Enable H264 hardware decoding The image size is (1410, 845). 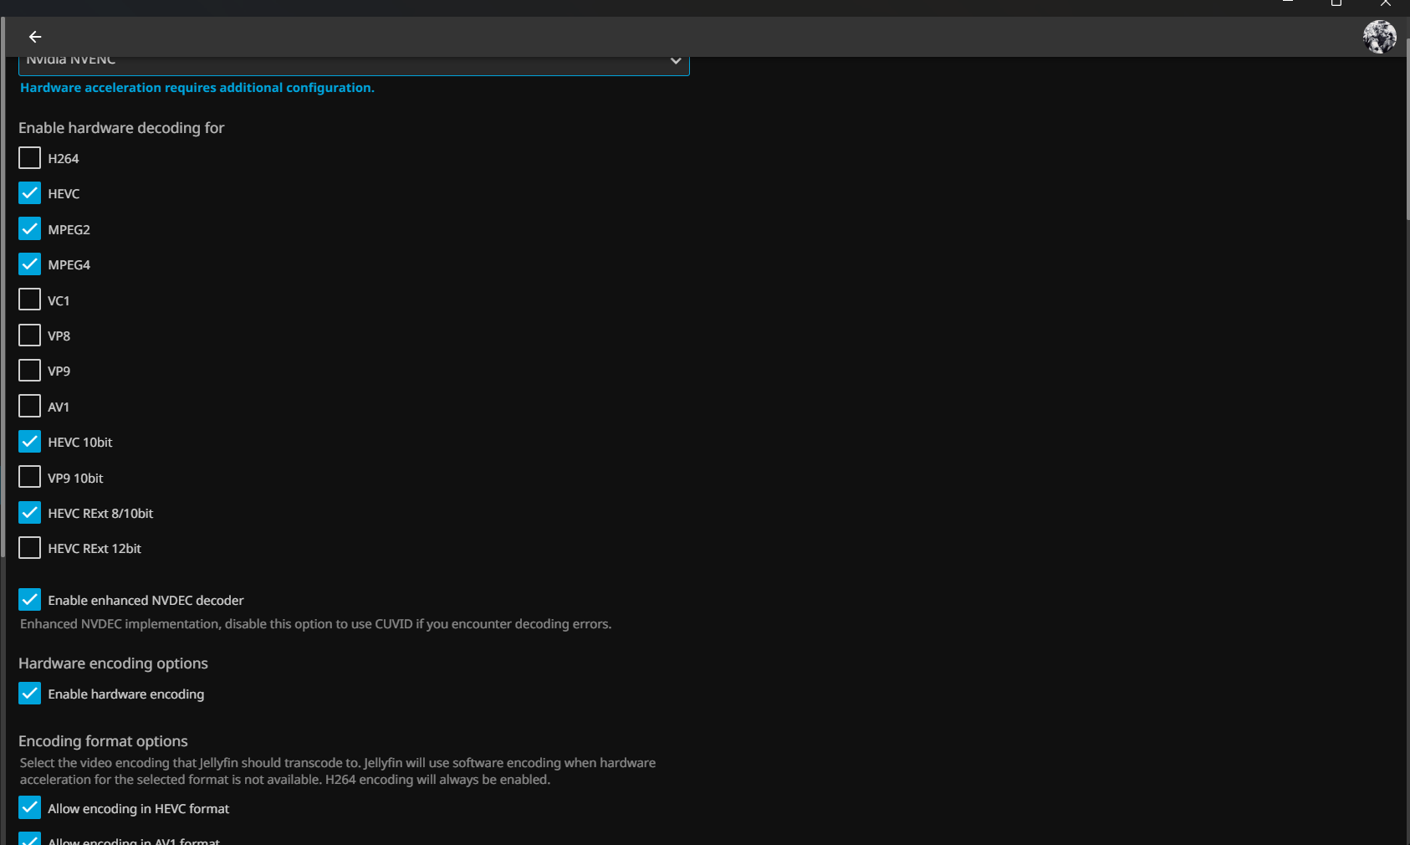(29, 158)
